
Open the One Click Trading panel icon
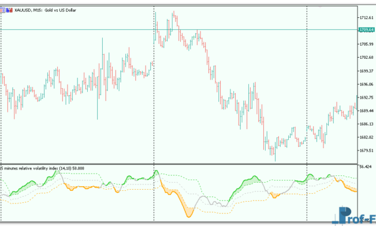[2, 10]
